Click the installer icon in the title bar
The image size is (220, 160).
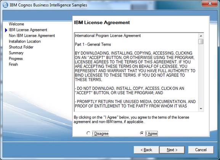pyautogui.click(x=5, y=5)
